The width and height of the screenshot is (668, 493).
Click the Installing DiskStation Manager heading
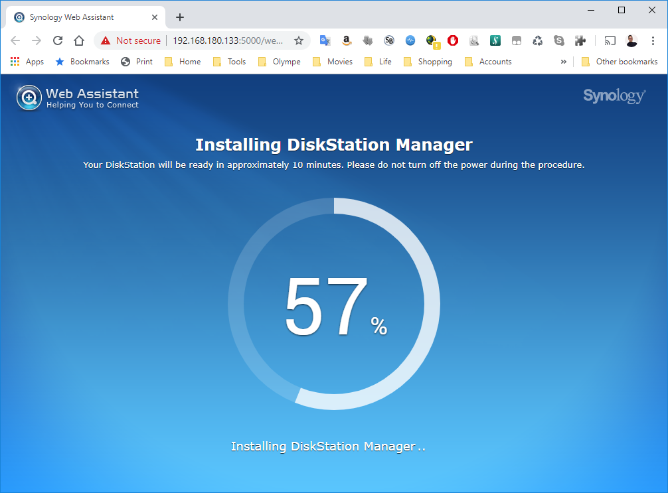[x=334, y=145]
